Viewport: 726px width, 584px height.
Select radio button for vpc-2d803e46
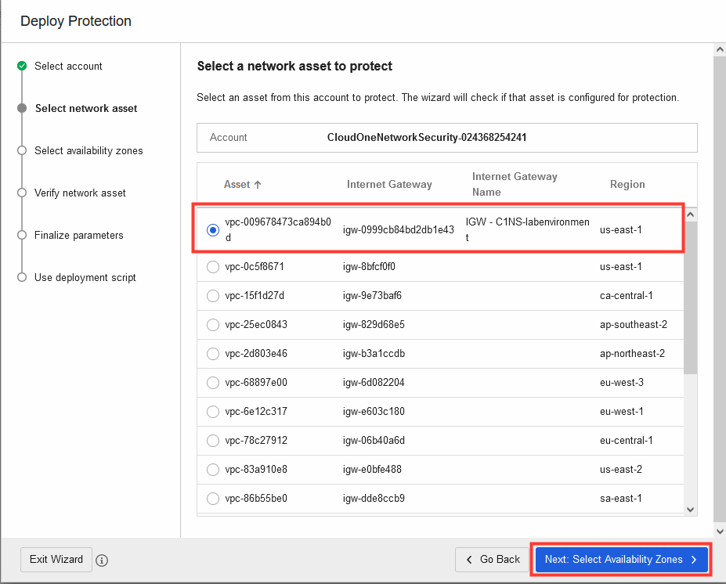(x=213, y=354)
